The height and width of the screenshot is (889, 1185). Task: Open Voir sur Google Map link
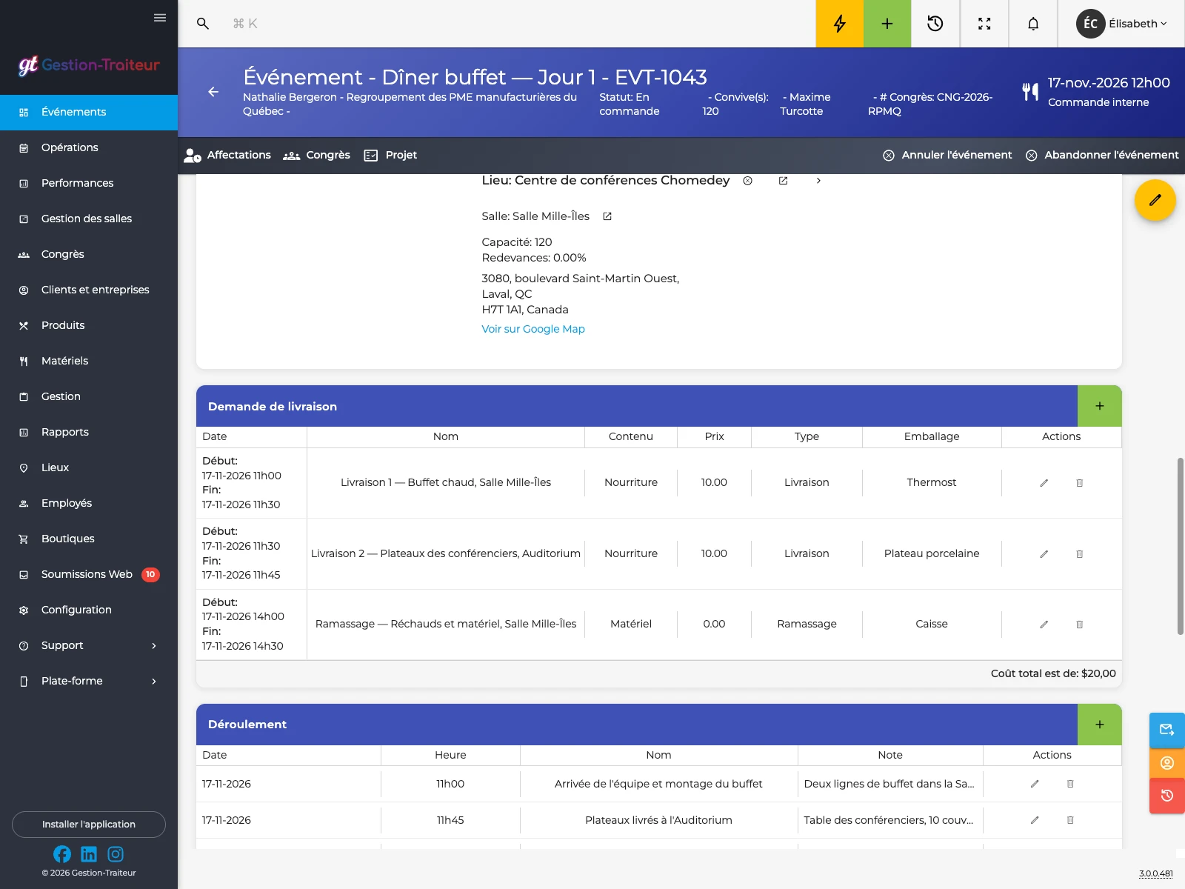533,329
